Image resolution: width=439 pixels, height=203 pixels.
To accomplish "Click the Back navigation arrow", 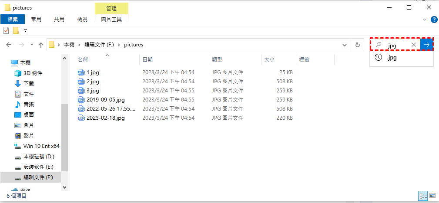I will (x=9, y=45).
